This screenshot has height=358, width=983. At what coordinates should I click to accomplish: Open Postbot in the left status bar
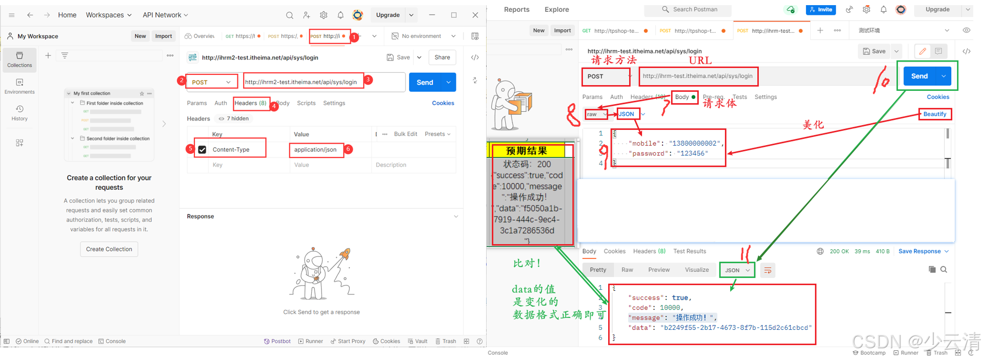tap(277, 341)
